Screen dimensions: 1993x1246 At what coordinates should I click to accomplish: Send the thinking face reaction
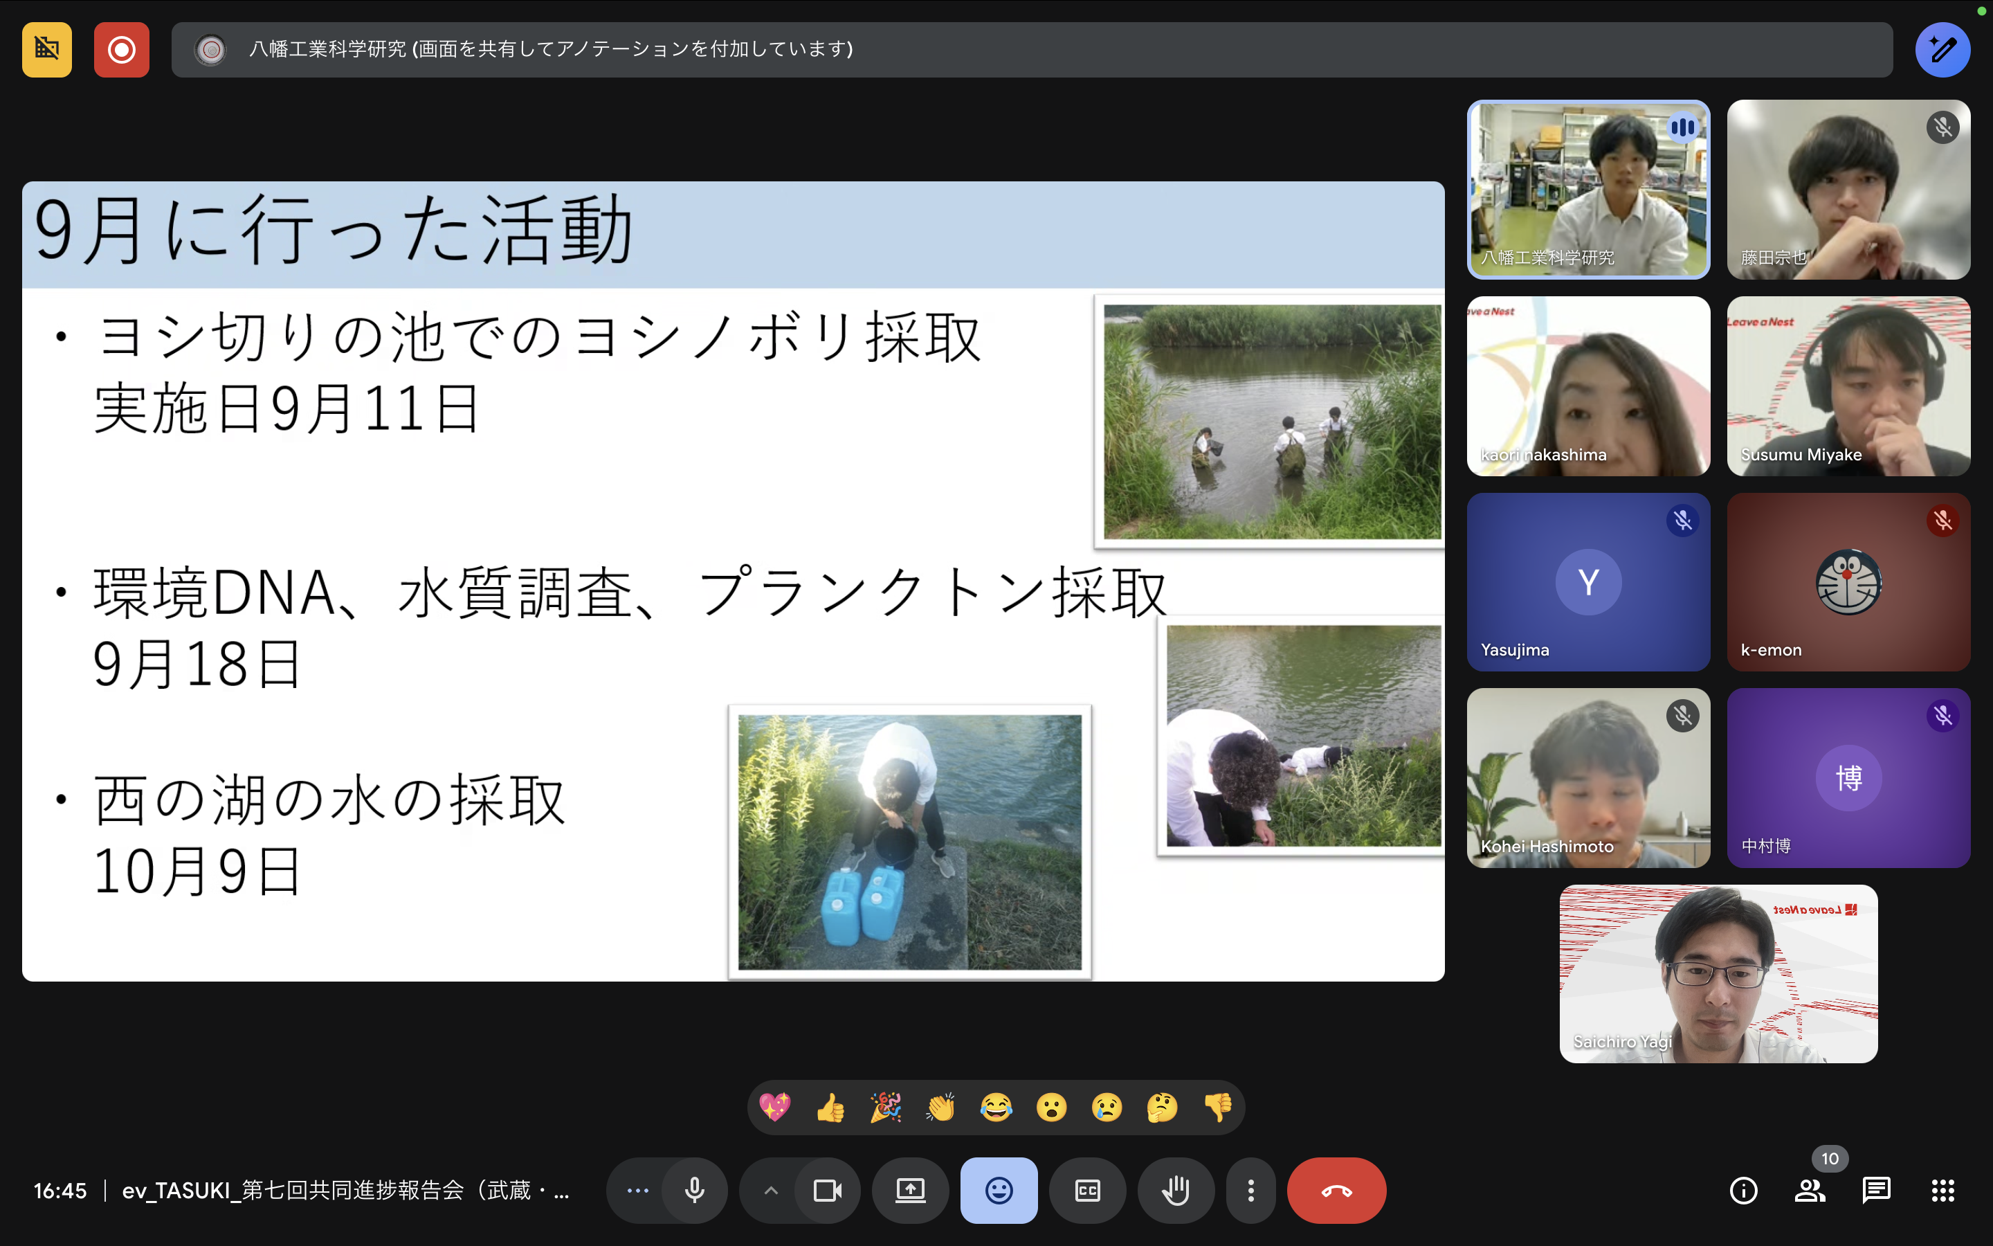tap(1161, 1108)
